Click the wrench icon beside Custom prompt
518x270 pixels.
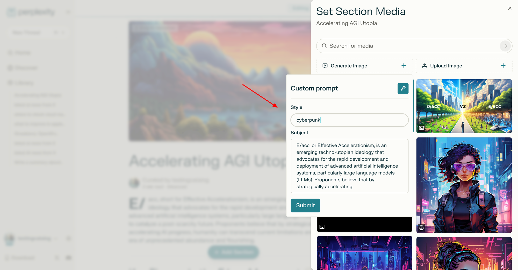tap(403, 88)
